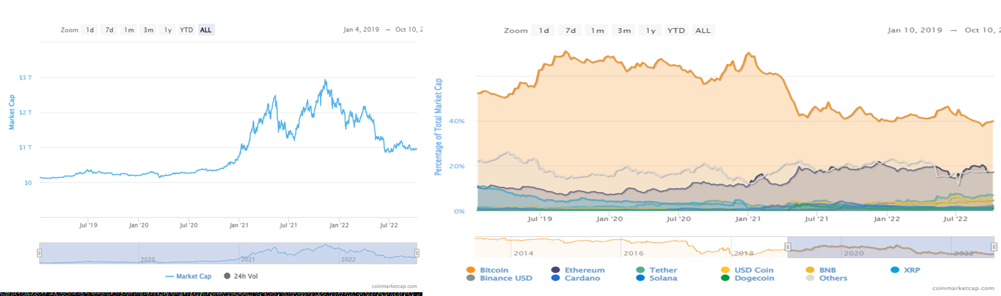Toggle Tether series in dominance legend
This screenshot has height=296, width=1001.
656,270
